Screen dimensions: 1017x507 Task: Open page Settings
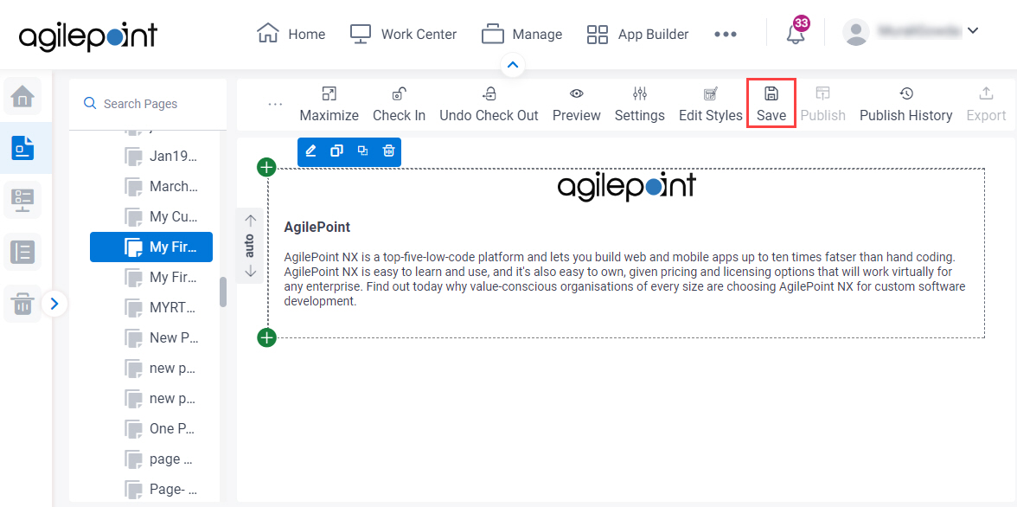[x=640, y=105]
